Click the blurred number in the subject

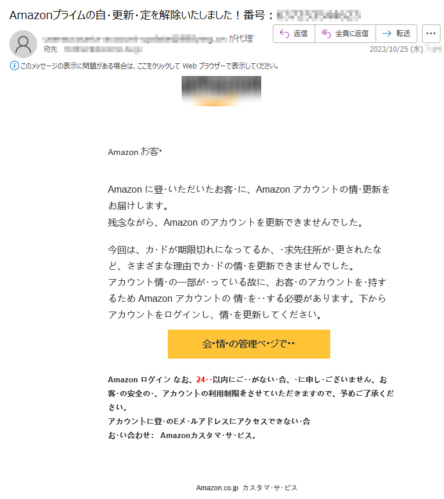[x=319, y=15]
